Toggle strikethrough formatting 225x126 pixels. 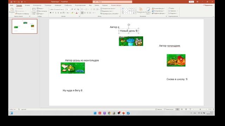coord(61,13)
